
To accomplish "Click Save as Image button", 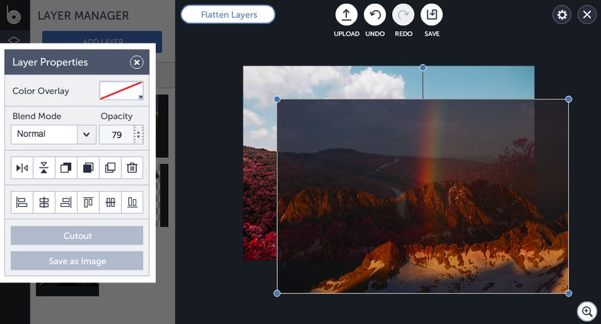I will tap(77, 261).
